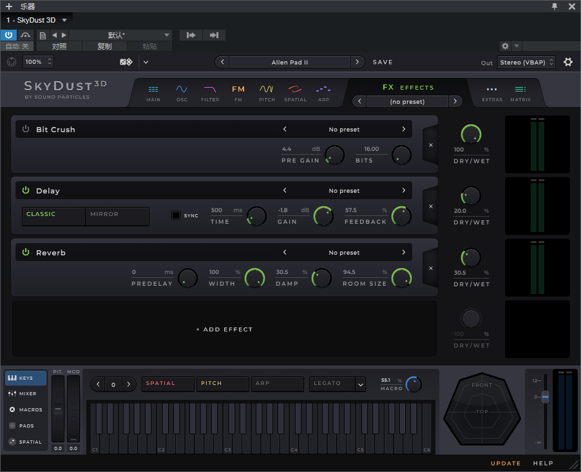
Task: Decrease the octave shift value
Action: click(98, 384)
